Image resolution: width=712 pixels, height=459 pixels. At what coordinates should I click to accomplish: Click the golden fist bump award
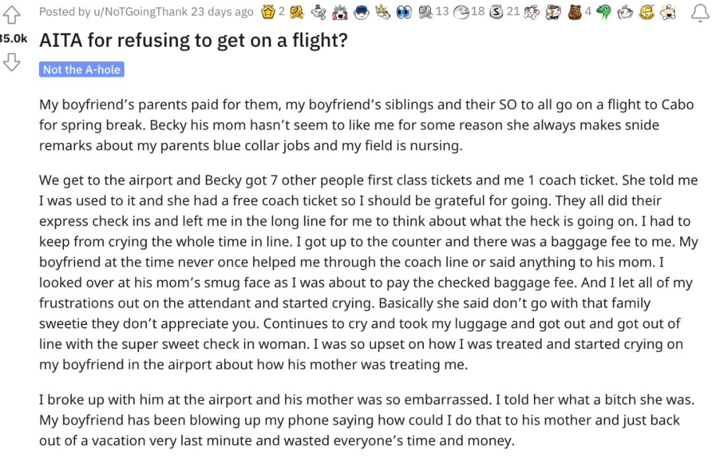[297, 13]
